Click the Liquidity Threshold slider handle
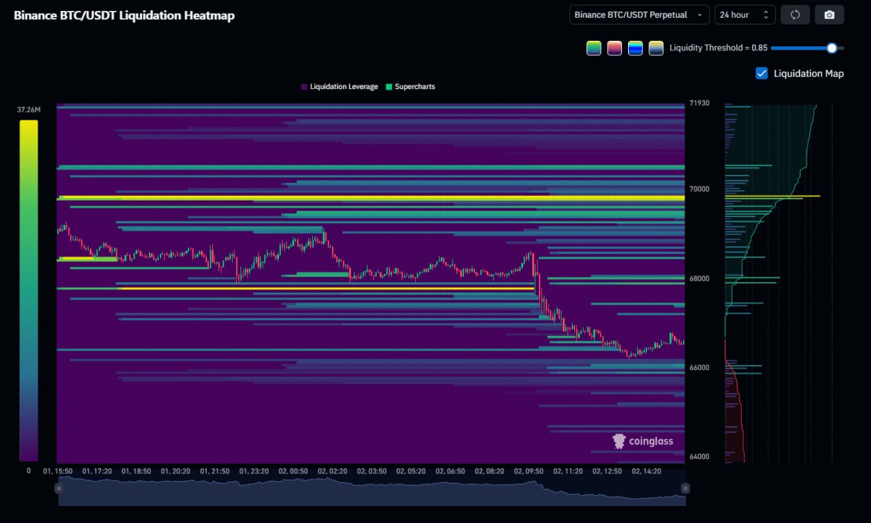The height and width of the screenshot is (523, 871). click(831, 48)
